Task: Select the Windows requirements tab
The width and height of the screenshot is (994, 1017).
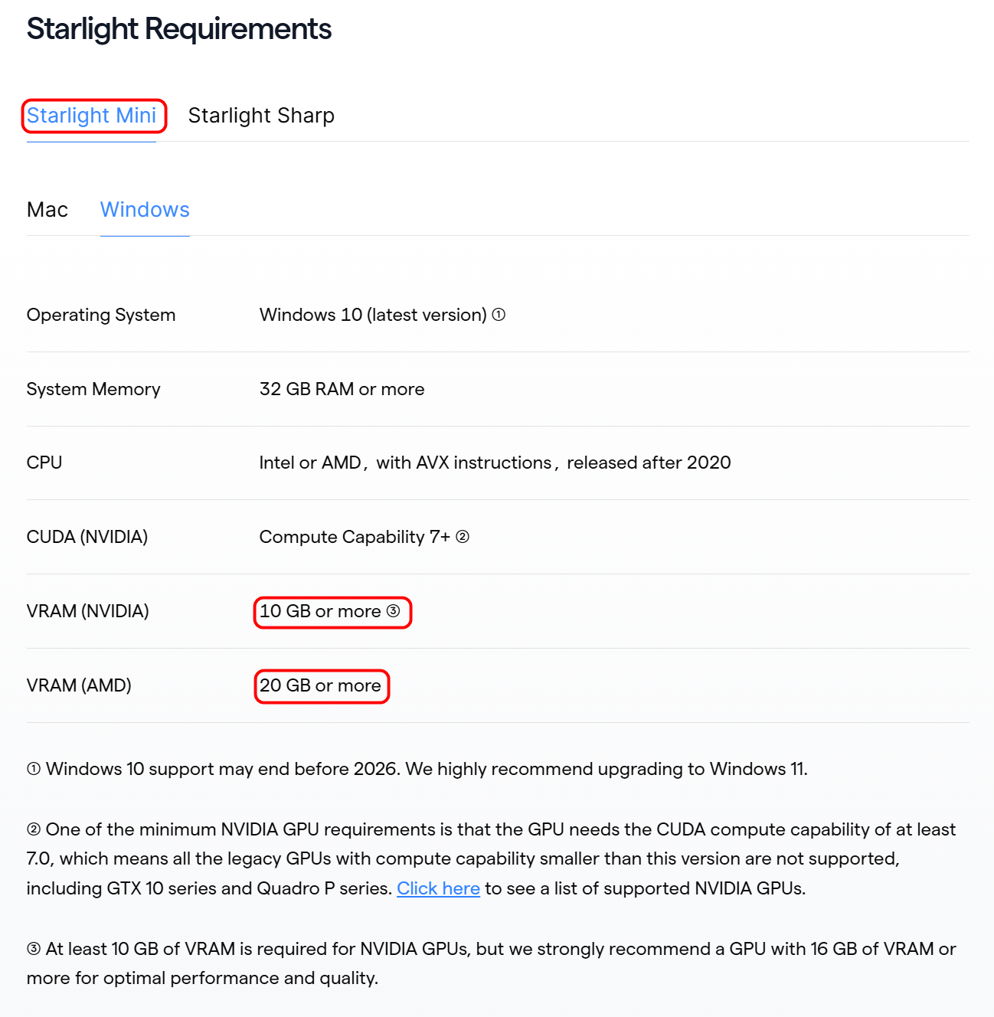Action: (x=145, y=210)
